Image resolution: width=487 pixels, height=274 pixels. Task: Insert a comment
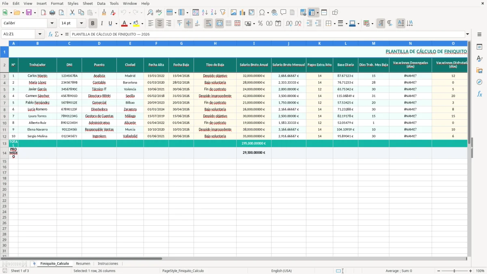click(284, 13)
